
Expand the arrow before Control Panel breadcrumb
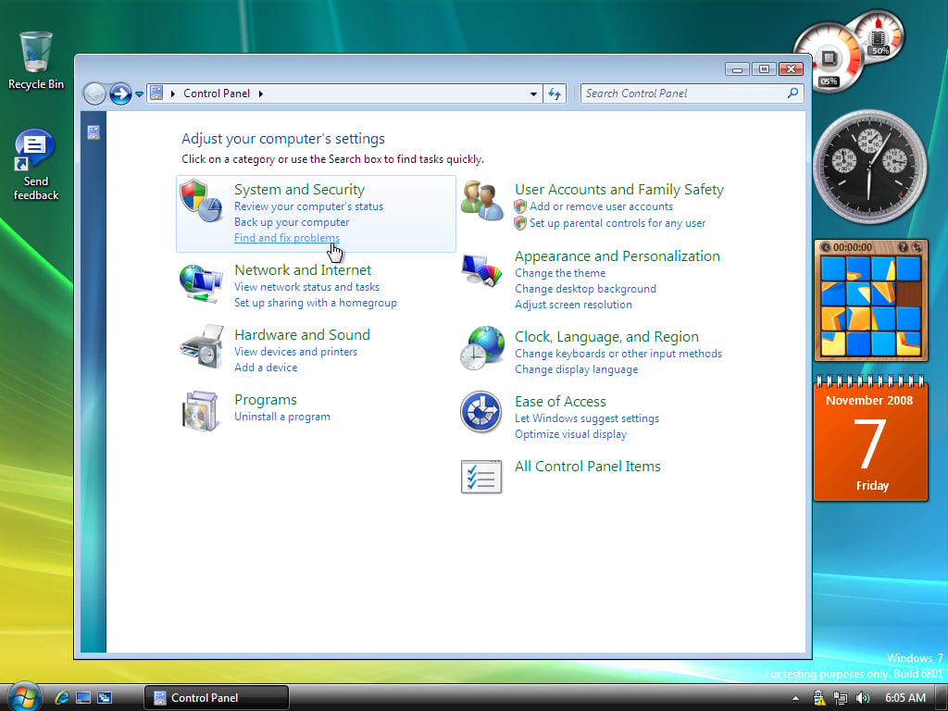click(173, 94)
